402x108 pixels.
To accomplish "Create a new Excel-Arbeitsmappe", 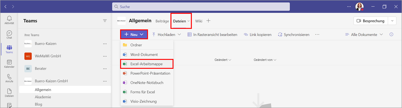I will click(147, 64).
